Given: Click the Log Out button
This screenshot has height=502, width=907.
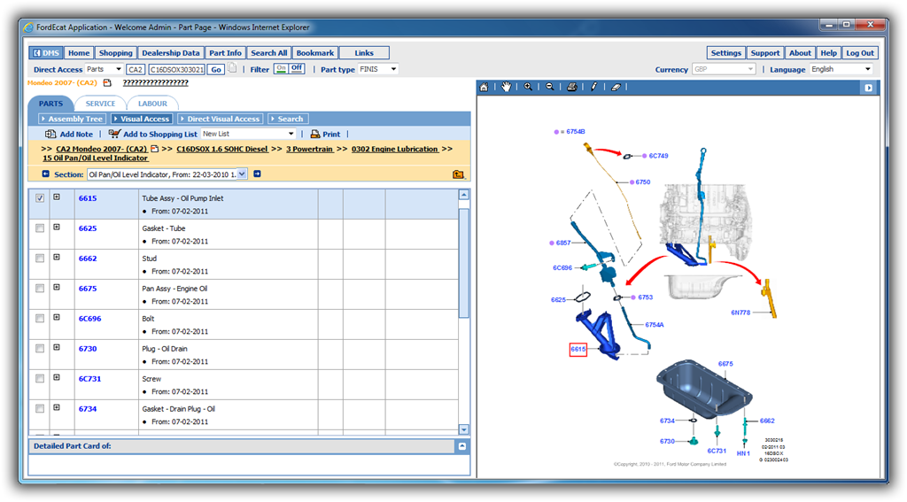Looking at the screenshot, I should (x=859, y=52).
